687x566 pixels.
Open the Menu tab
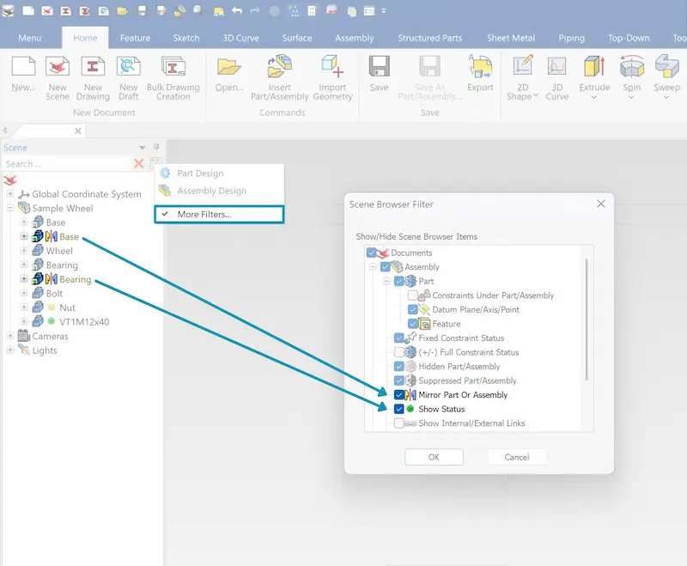coord(30,38)
